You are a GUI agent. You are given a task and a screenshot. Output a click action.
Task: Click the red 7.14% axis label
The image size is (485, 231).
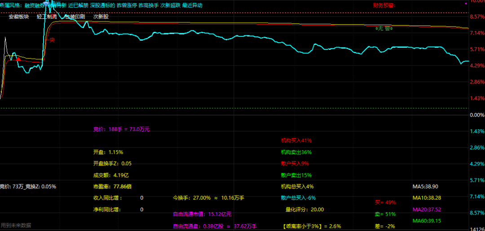pyautogui.click(x=476, y=33)
